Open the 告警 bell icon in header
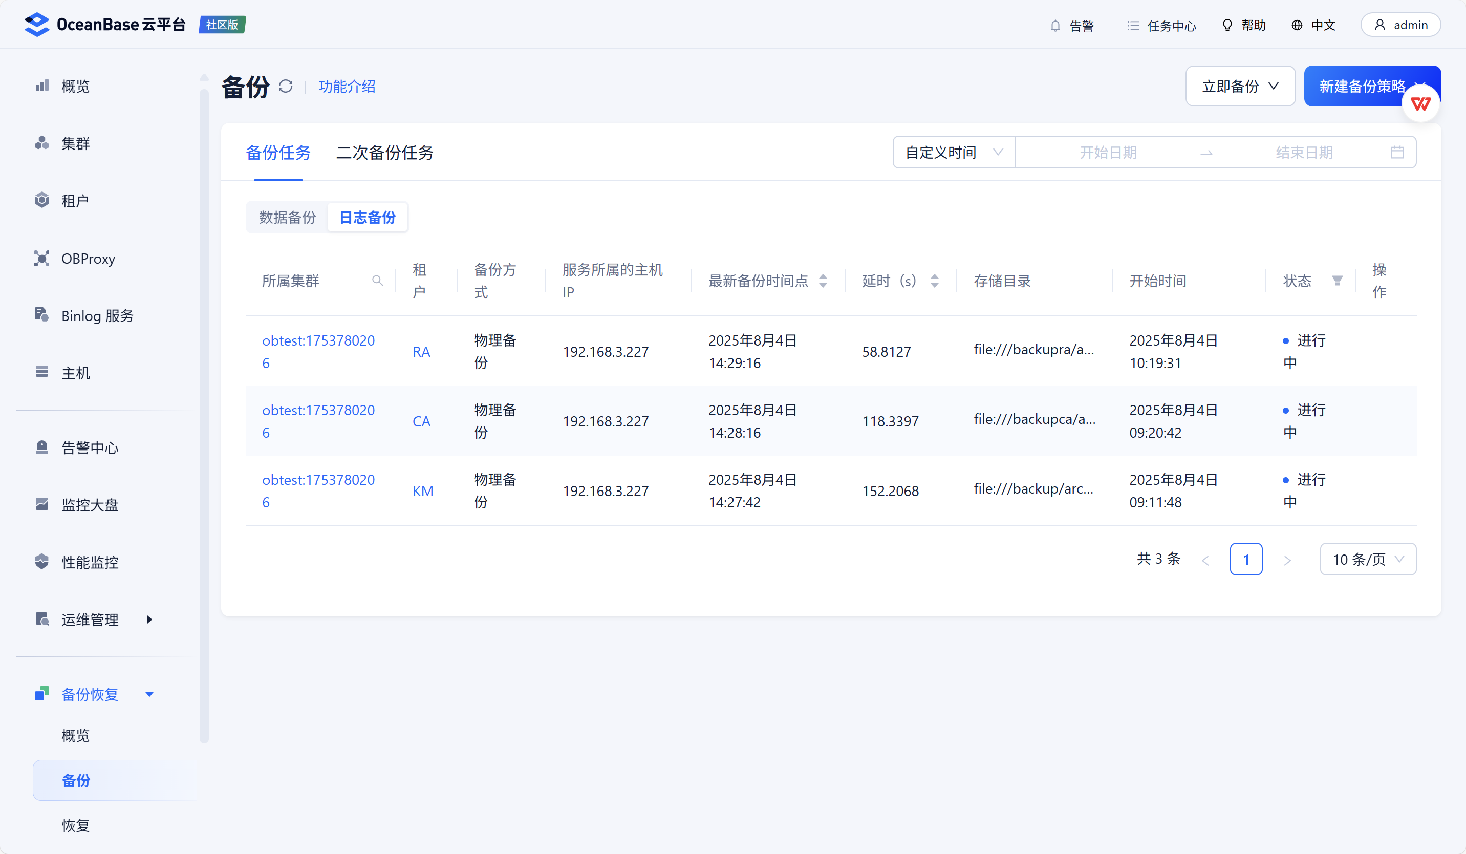Image resolution: width=1466 pixels, height=854 pixels. tap(1055, 26)
